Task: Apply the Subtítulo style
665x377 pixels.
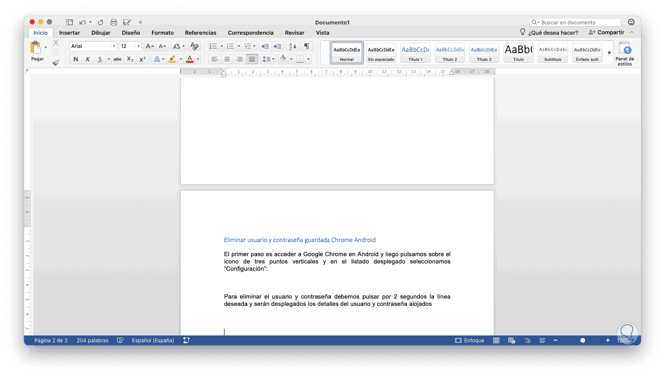Action: (553, 53)
